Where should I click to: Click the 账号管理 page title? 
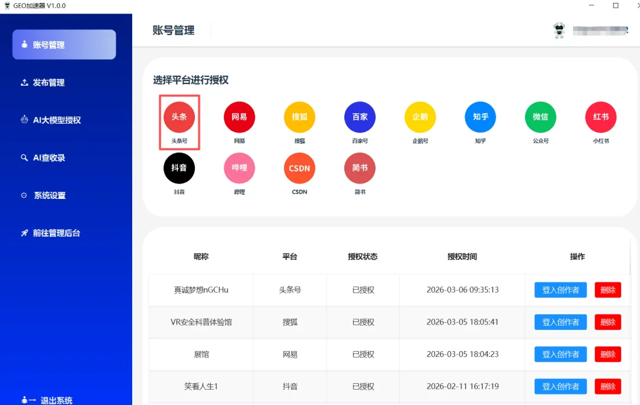(x=174, y=31)
